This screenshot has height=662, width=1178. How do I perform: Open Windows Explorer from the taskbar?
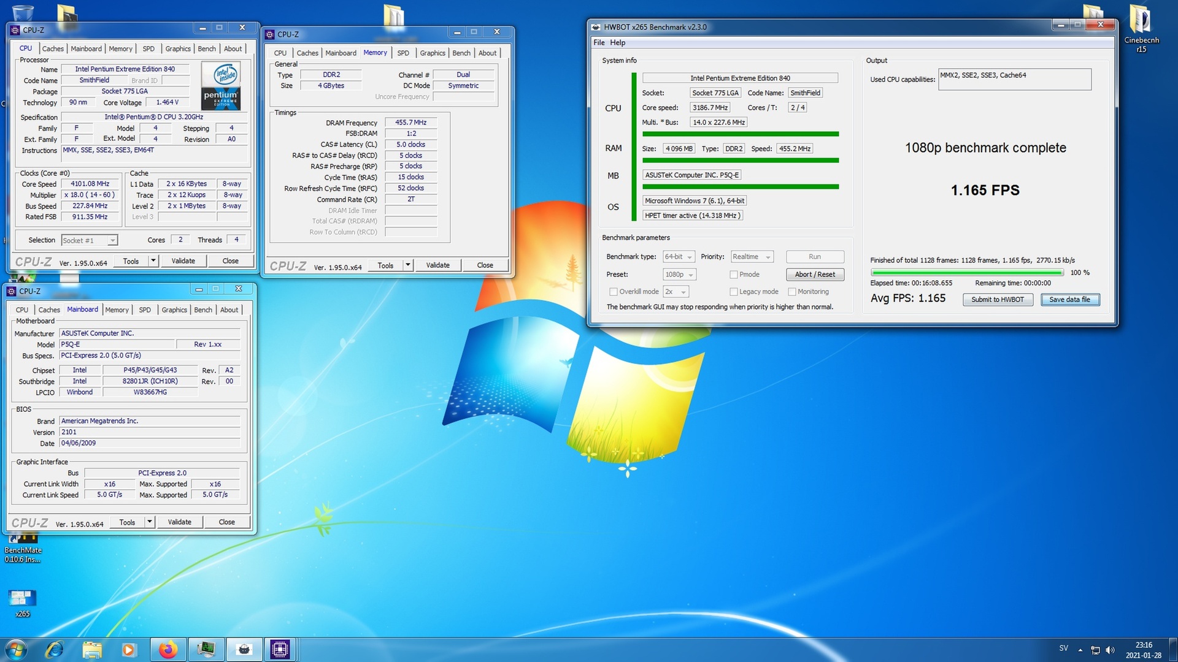[92, 649]
